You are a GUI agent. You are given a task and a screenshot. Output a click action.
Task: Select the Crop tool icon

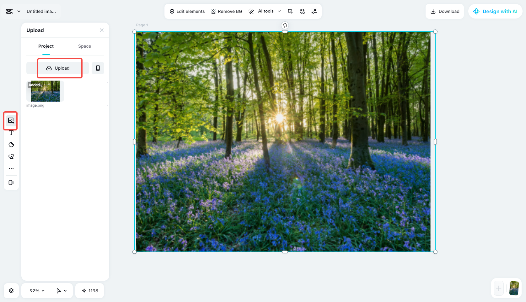[x=290, y=11]
